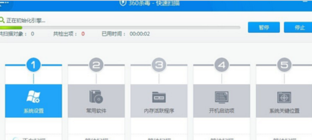This screenshot has height=140, width=312.
Task: Click the magnifier icon beside 正在初始化引擎
Action: [2, 21]
